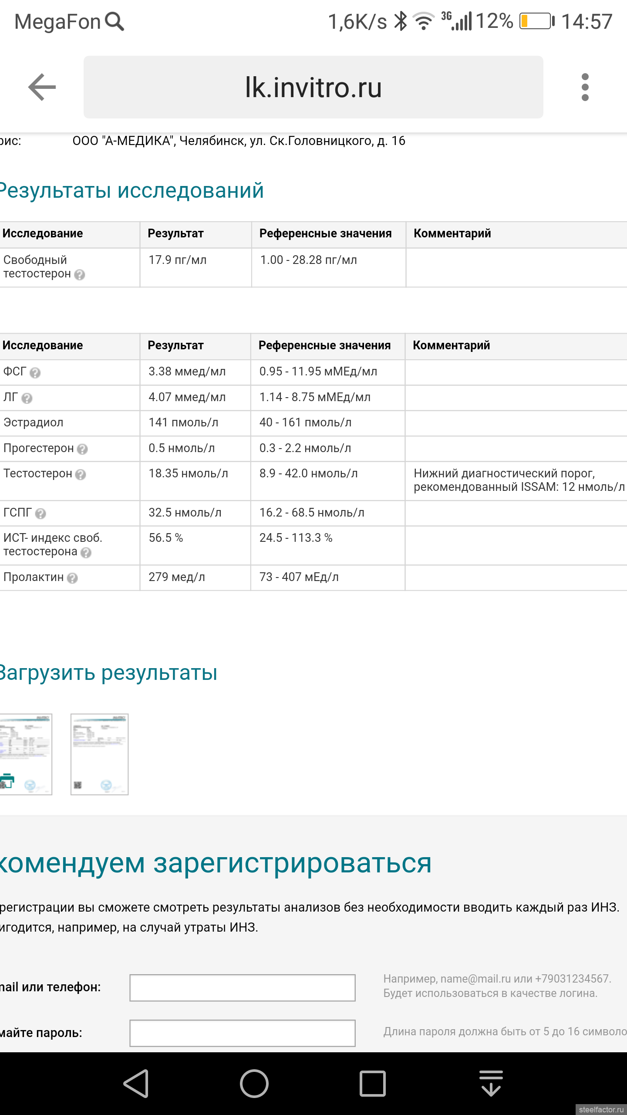Focus the password input field
Image resolution: width=627 pixels, height=1115 pixels.
pos(243,1033)
